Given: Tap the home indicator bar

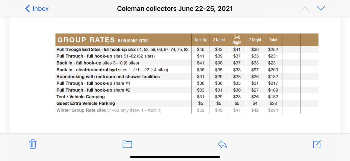Looking at the screenshot, I should [175, 157].
